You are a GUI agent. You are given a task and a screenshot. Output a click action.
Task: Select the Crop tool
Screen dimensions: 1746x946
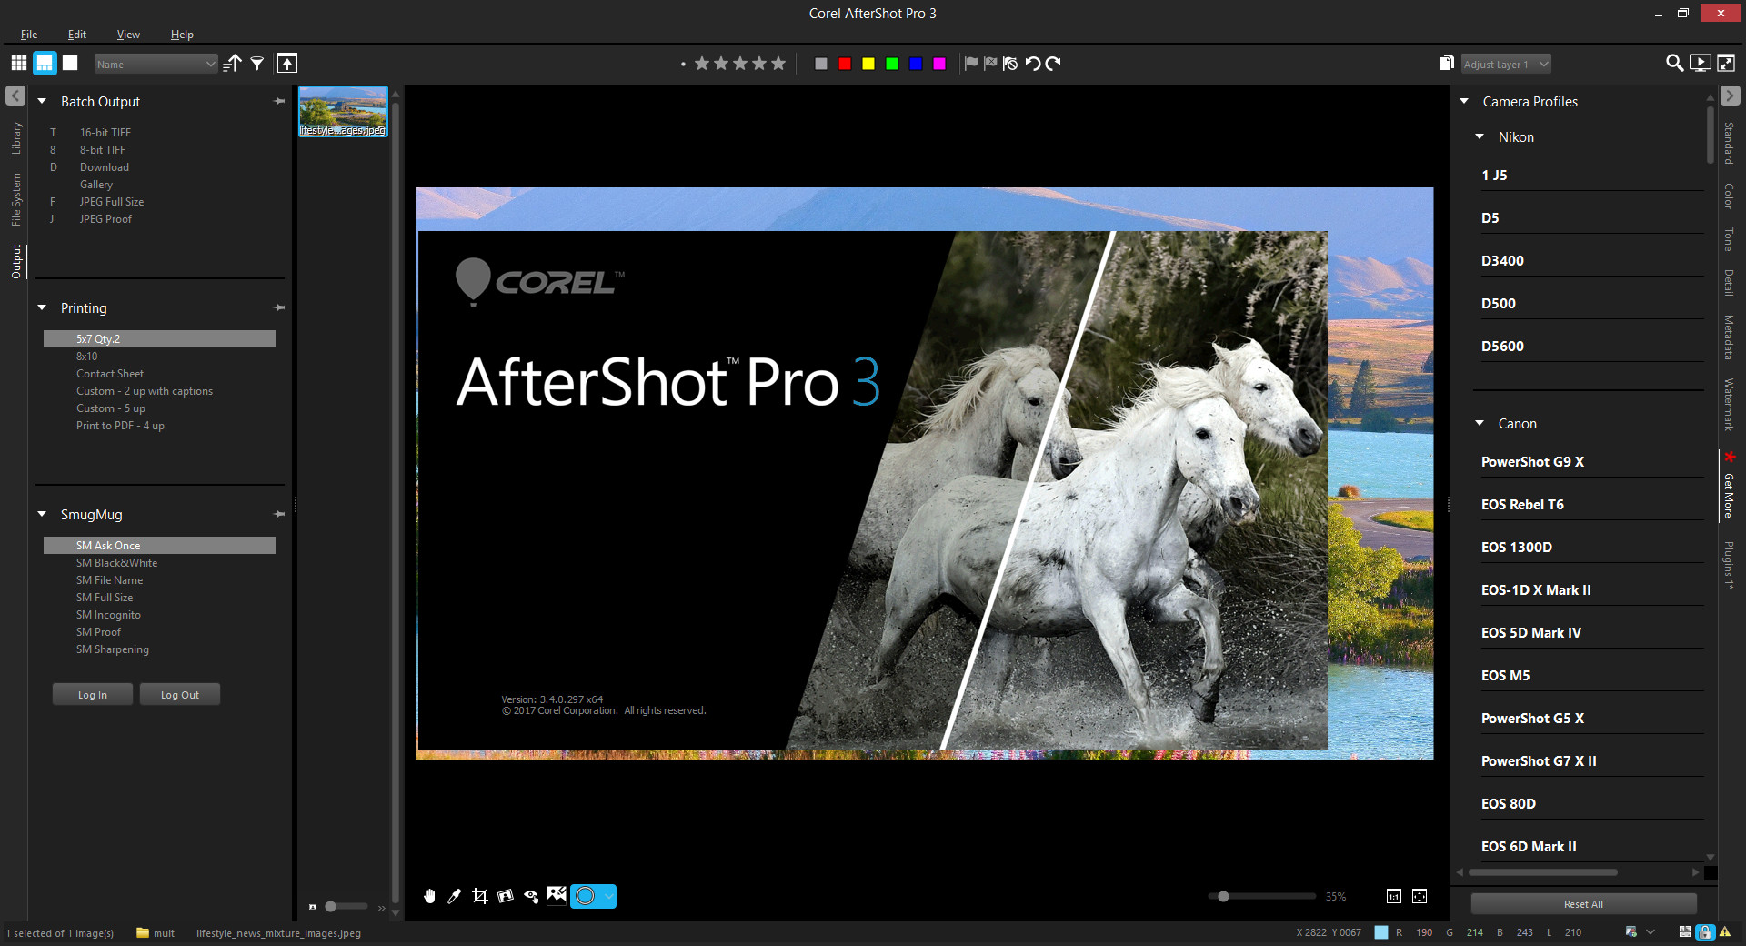[480, 897]
